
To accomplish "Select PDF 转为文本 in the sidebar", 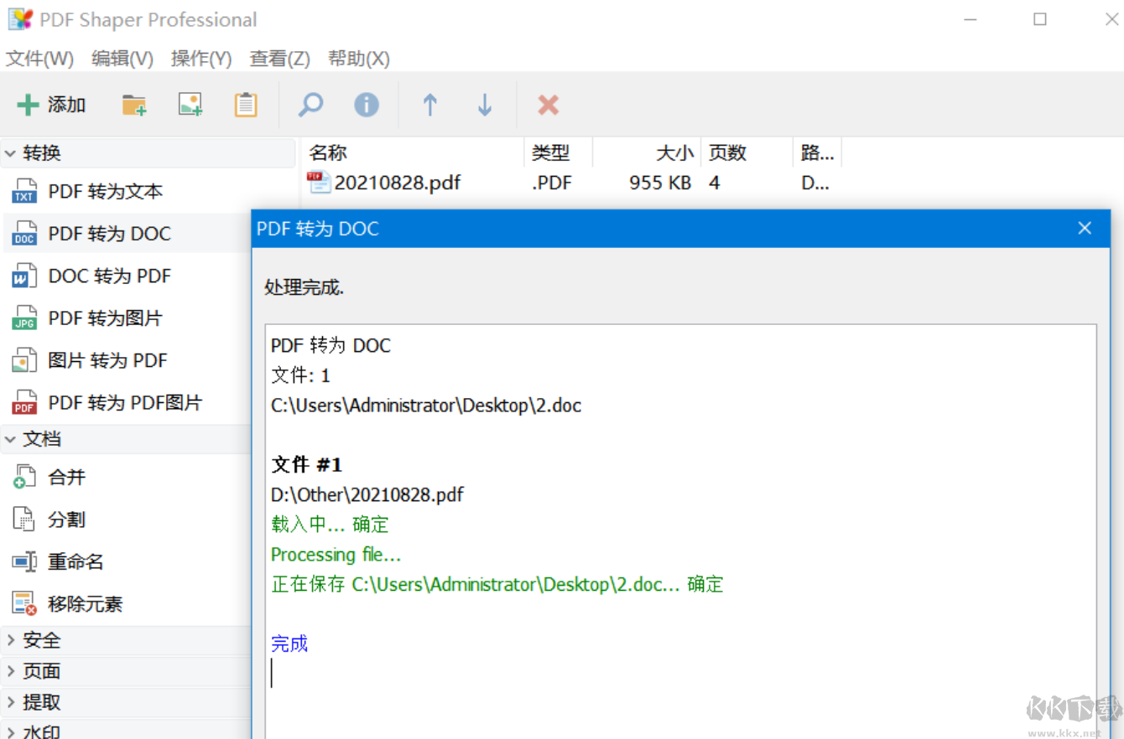I will tap(106, 192).
